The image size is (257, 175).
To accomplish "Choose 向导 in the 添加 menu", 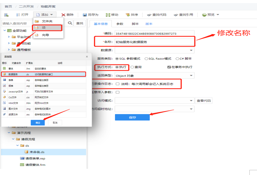I will click(x=48, y=35).
